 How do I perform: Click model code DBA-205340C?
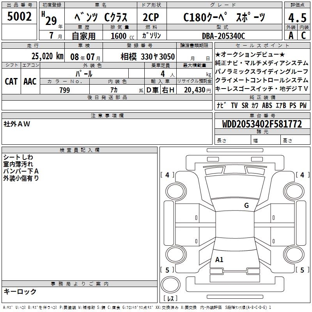(x=223, y=36)
